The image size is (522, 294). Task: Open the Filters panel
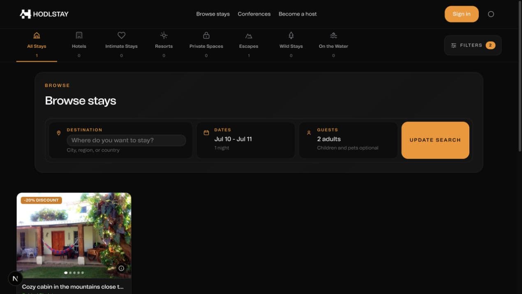point(473,45)
